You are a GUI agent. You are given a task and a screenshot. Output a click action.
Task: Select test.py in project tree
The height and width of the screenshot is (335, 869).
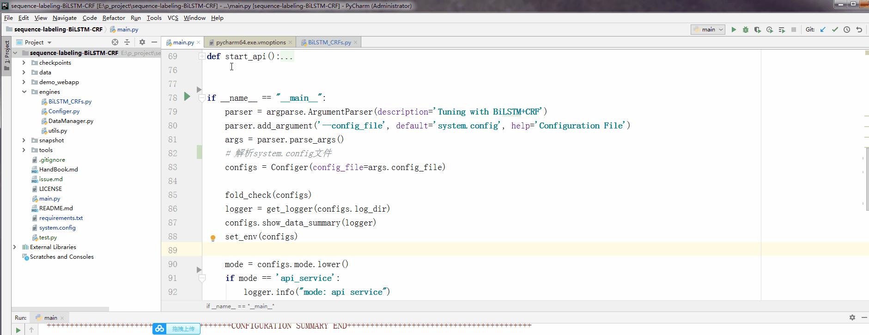tap(48, 237)
